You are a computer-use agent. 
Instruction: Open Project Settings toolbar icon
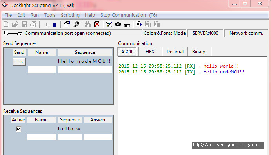click(67, 24)
